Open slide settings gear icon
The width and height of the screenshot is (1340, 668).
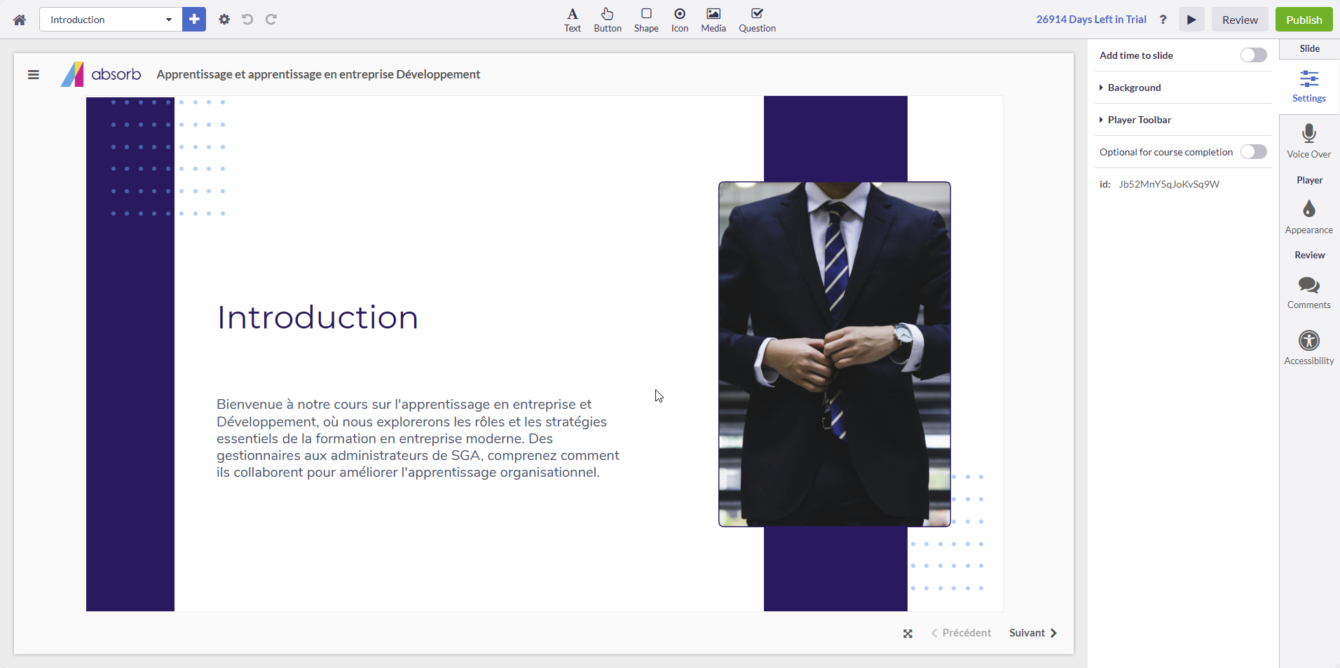(224, 20)
